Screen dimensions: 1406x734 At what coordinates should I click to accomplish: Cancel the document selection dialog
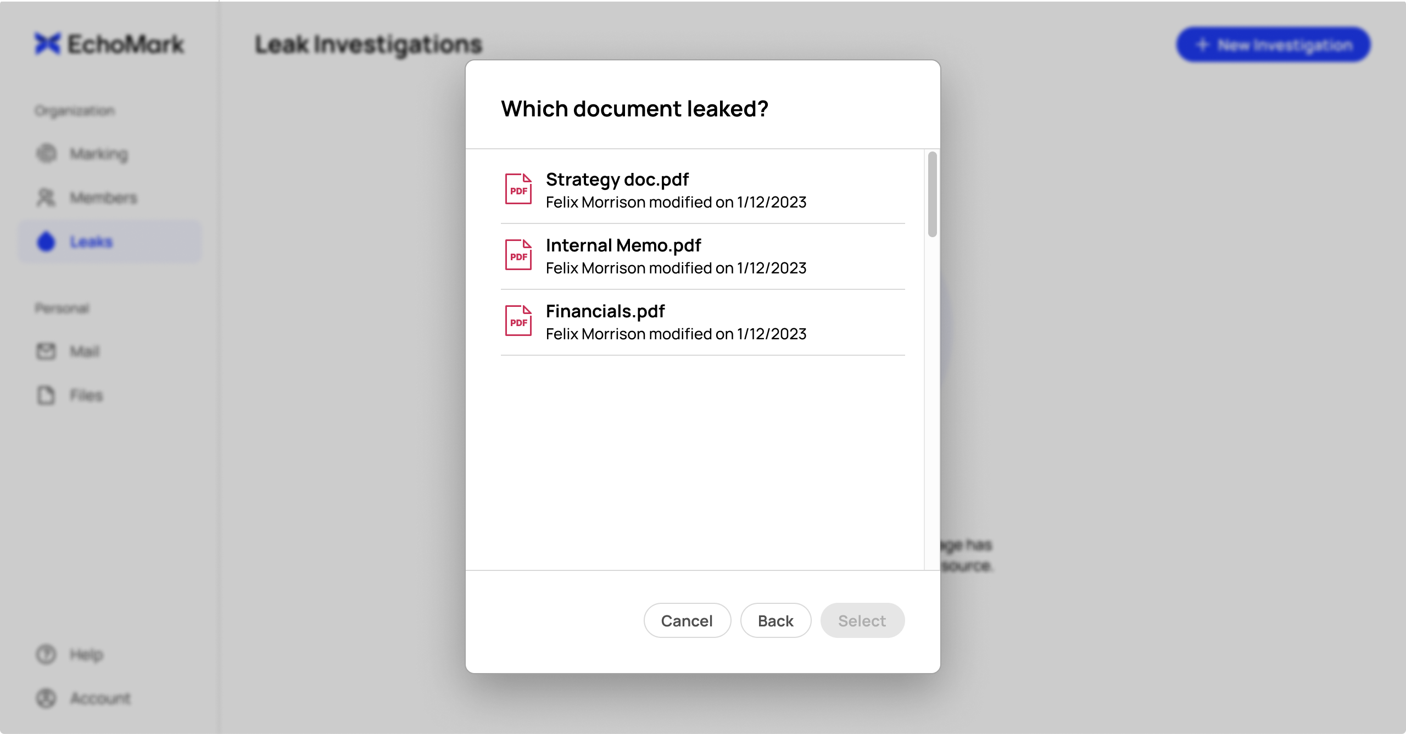[687, 620]
